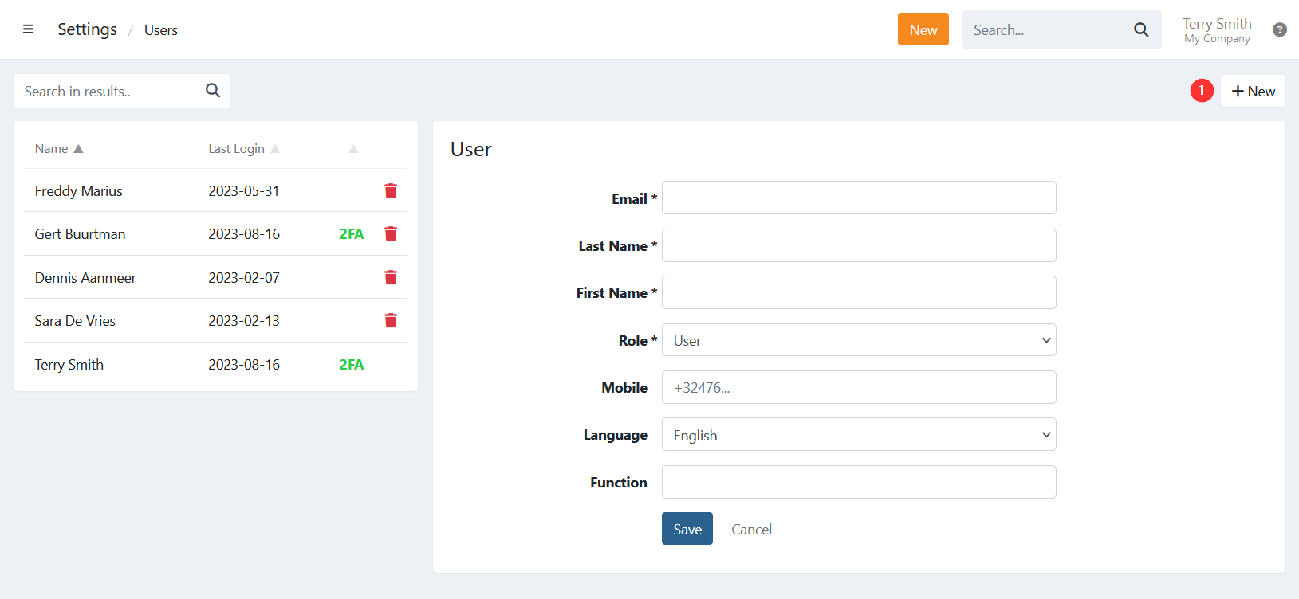This screenshot has width=1299, height=599.
Task: Save the new user form
Action: [x=687, y=529]
